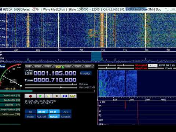Open Bandwidth [F6] settings
Screen dimensions: 176x132
[10, 100]
